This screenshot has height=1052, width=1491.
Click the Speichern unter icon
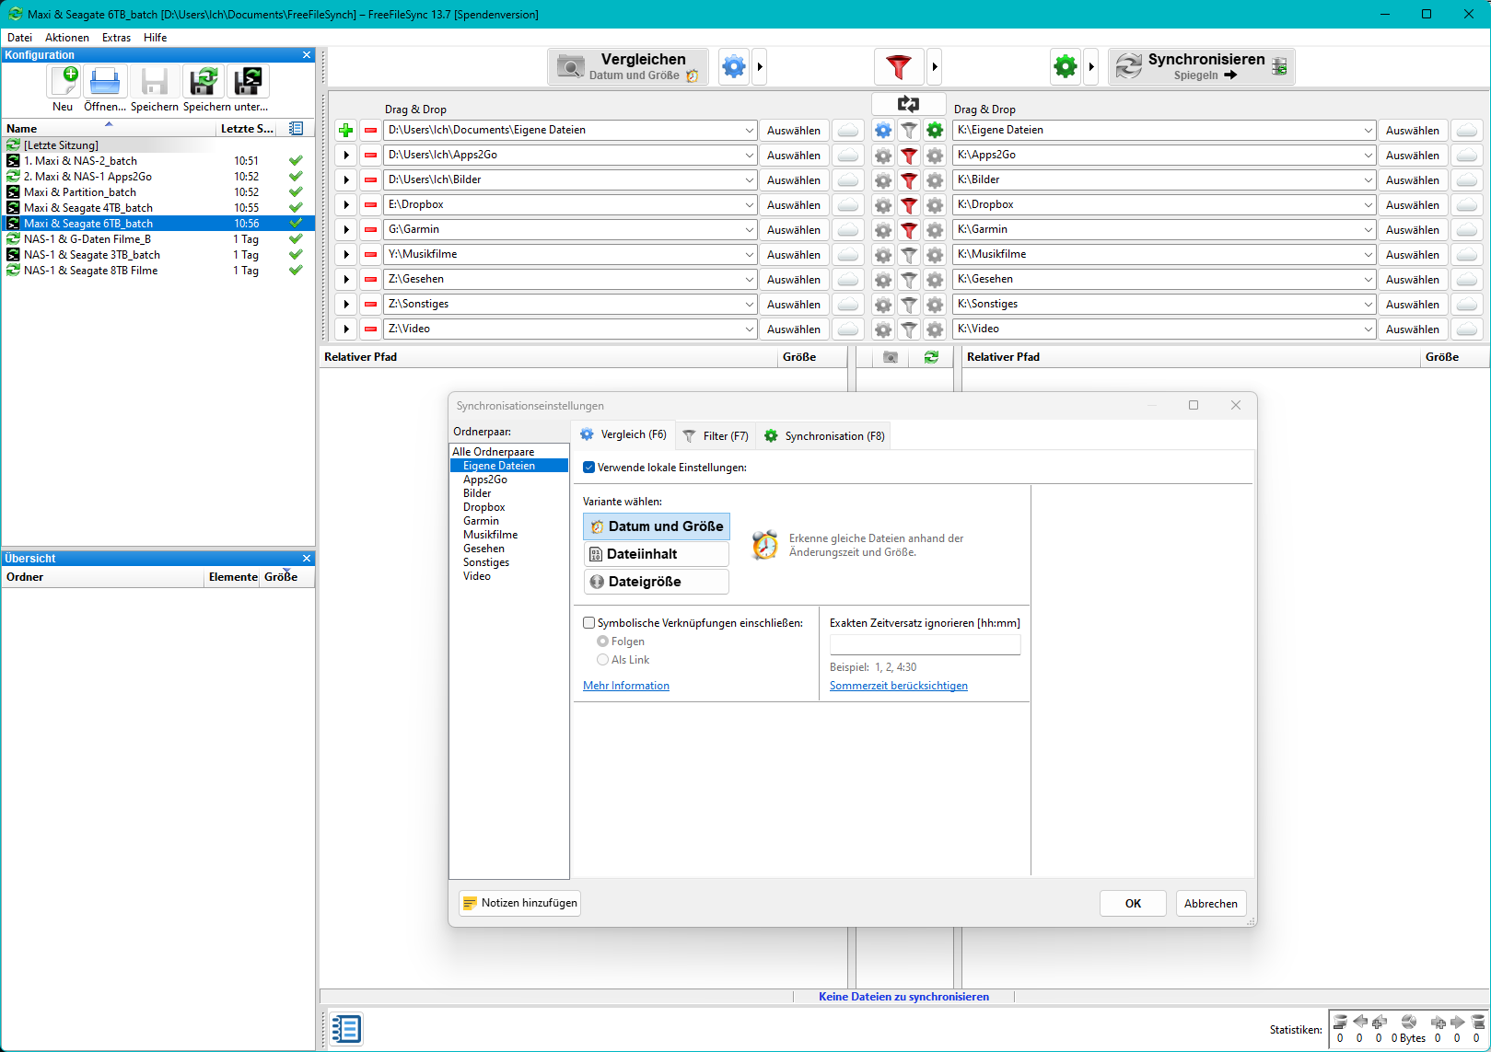pos(204,81)
